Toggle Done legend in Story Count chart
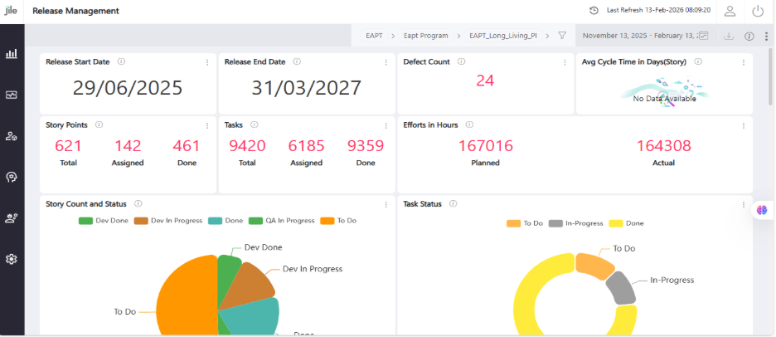 226,221
